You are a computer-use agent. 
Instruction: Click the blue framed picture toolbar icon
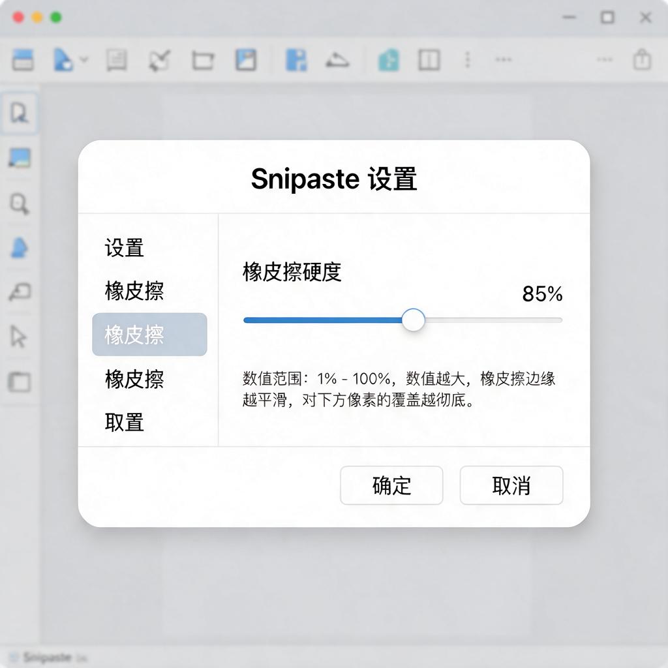pos(246,59)
